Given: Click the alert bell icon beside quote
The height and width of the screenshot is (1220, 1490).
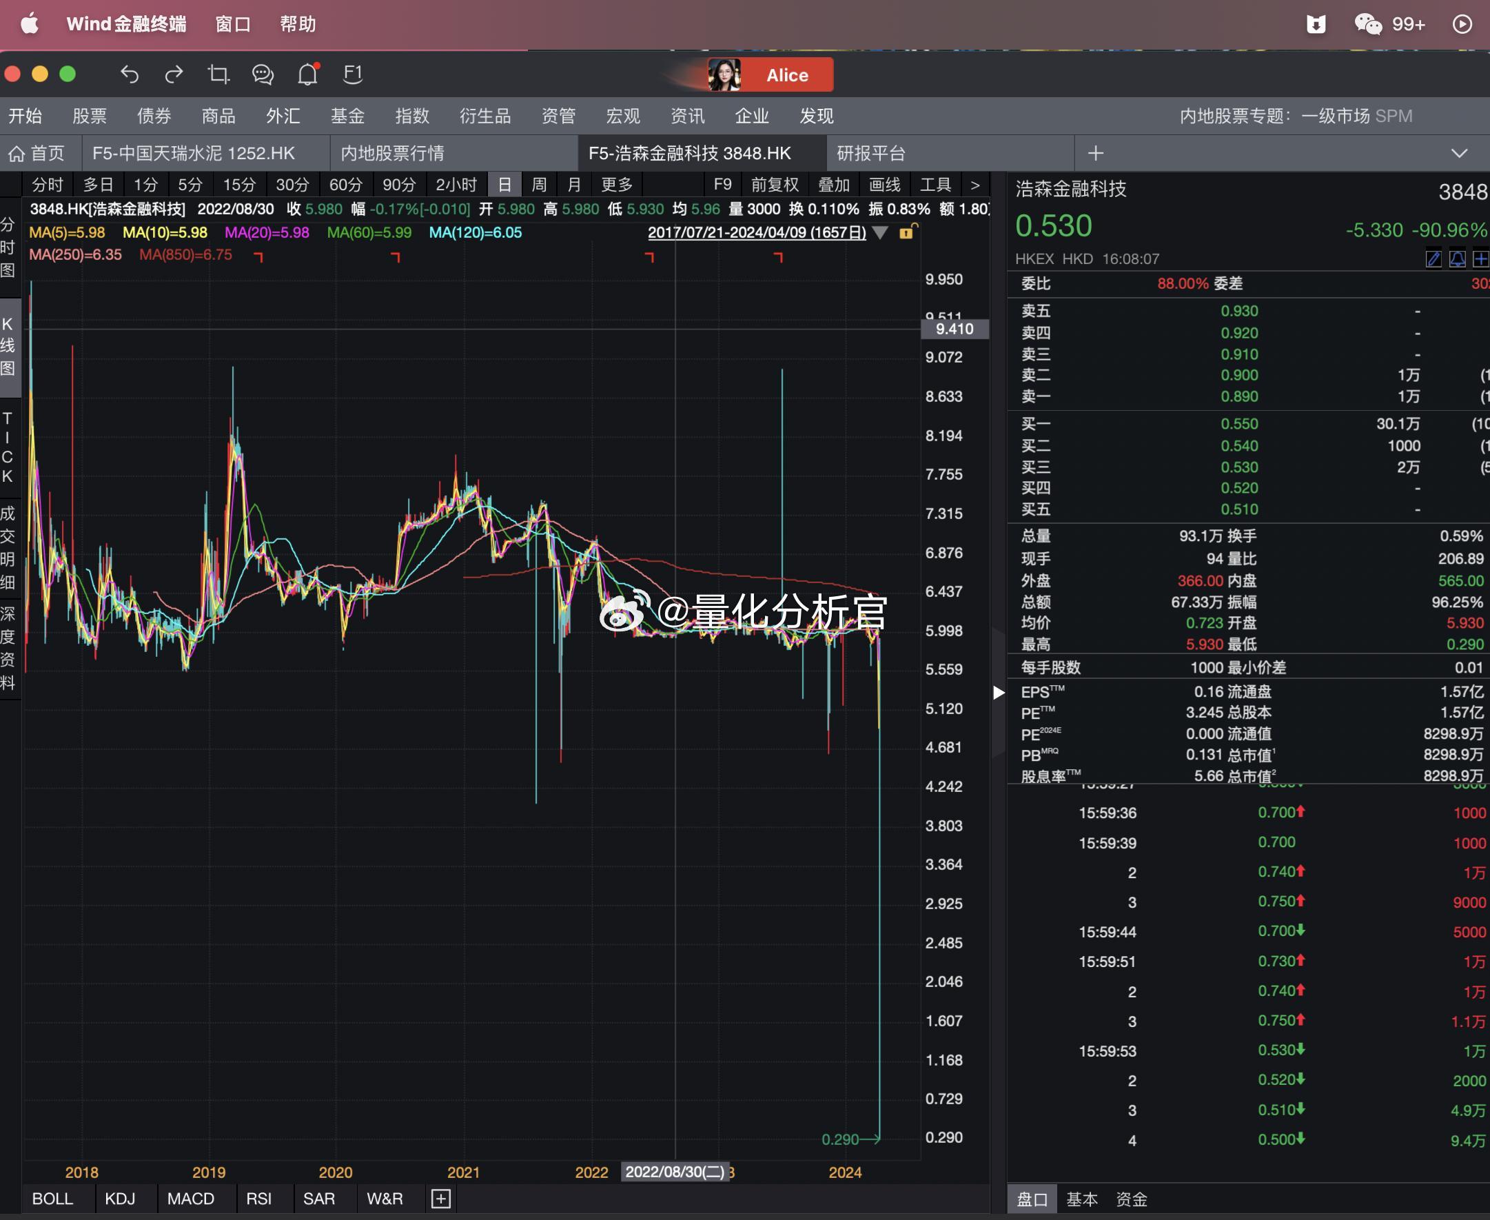Looking at the screenshot, I should pos(1457,258).
